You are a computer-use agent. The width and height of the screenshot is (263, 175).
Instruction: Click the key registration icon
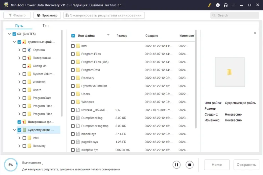209,5
